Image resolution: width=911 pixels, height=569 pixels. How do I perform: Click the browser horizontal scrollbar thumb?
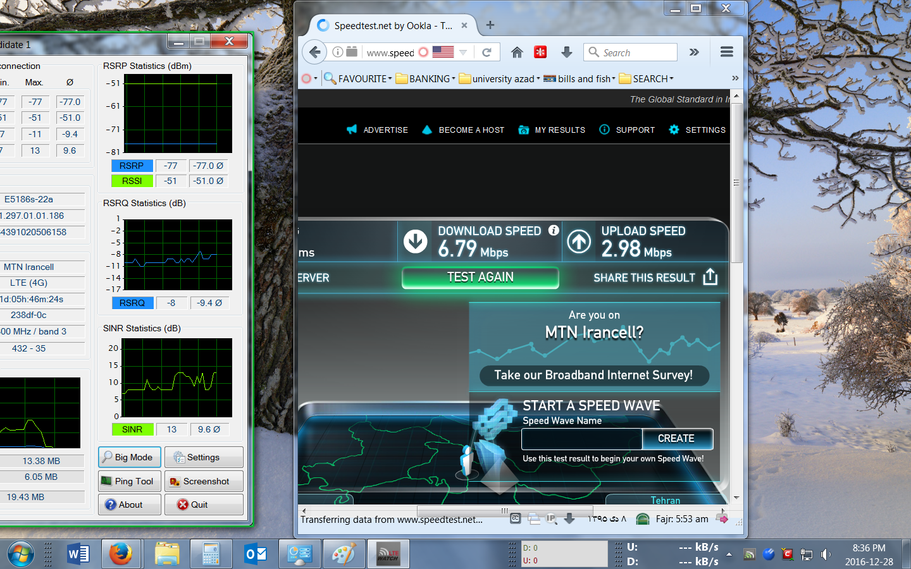(505, 510)
